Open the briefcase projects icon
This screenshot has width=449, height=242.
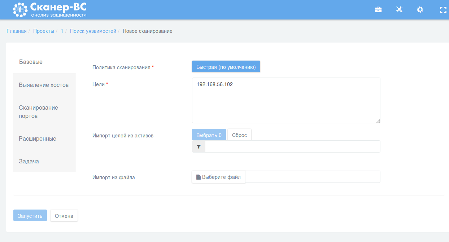coord(378,10)
